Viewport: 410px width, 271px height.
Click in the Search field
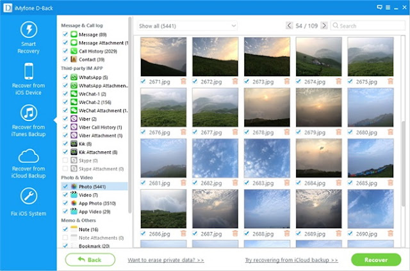point(368,26)
